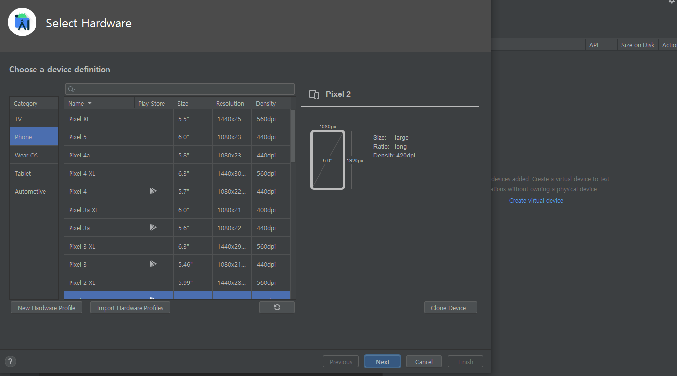Click the Play Store icon in Pixel 4 row

pyautogui.click(x=153, y=191)
